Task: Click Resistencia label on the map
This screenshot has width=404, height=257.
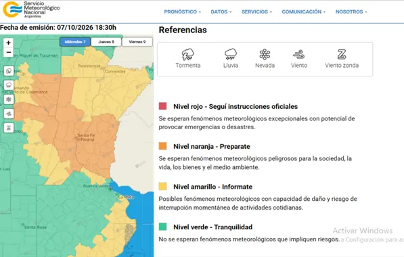Action: (89, 66)
